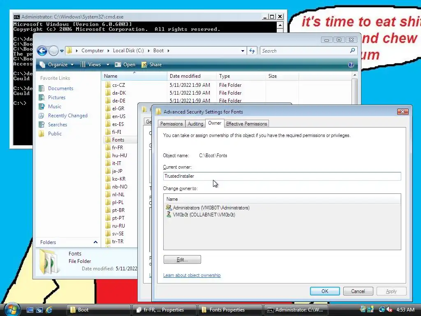This screenshot has height=316, width=421.
Task: Click Open in the Explorer toolbar
Action: [125, 65]
